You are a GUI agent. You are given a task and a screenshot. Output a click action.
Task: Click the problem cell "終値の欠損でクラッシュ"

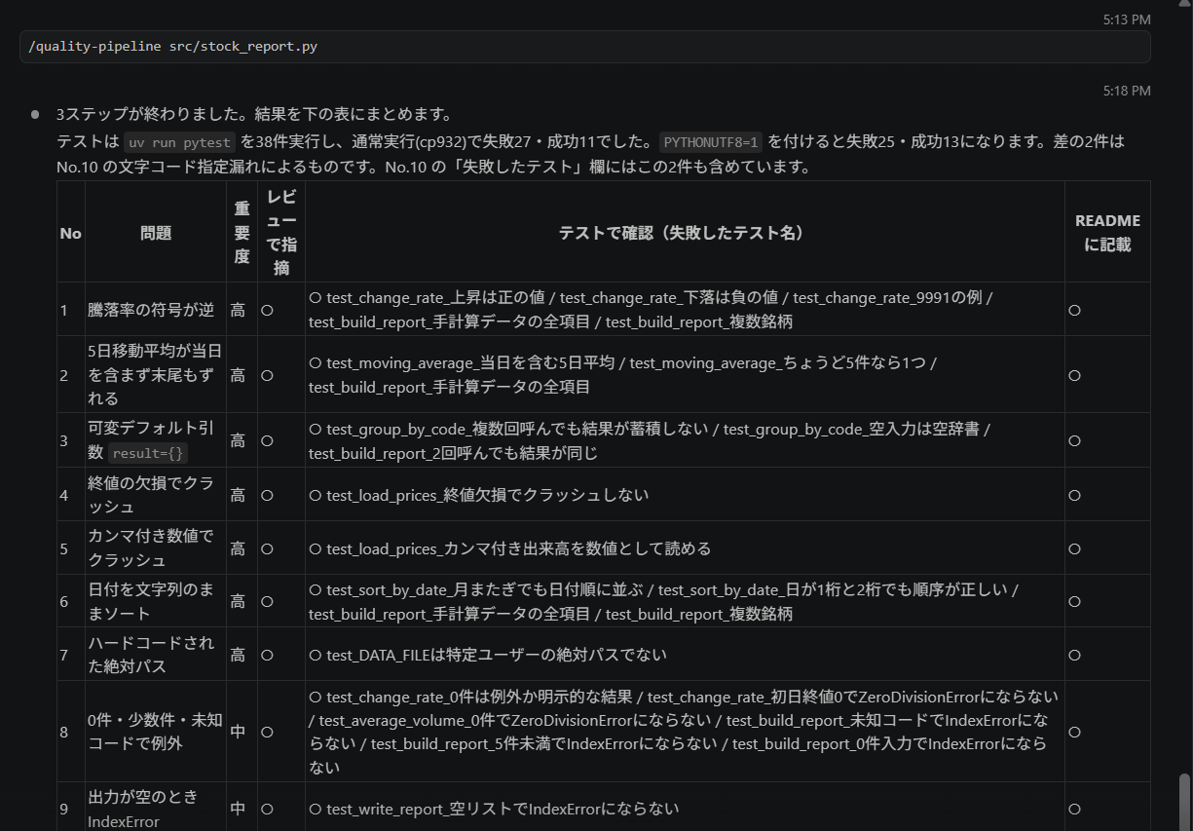point(156,495)
